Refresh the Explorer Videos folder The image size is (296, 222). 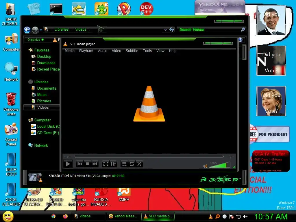coord(172,30)
